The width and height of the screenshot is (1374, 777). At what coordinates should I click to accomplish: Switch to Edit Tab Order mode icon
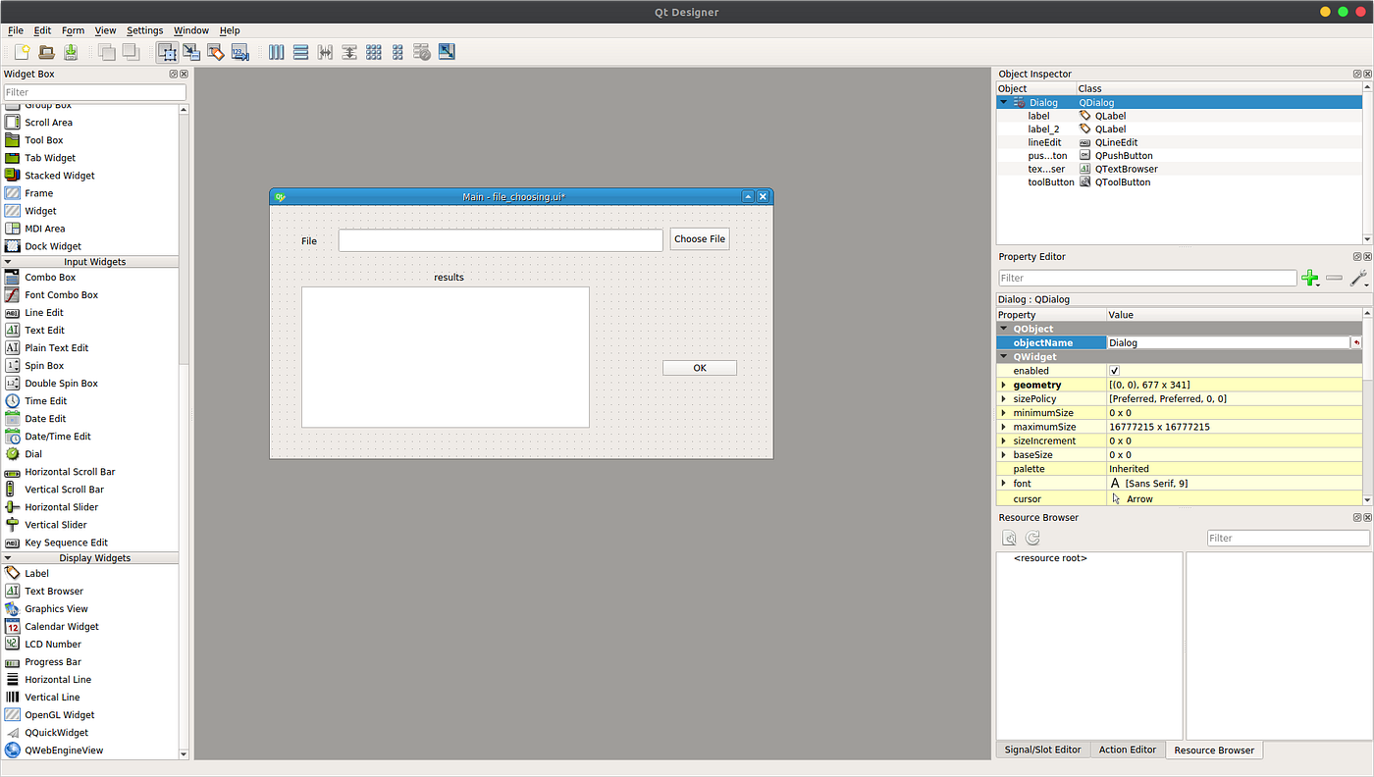point(240,52)
